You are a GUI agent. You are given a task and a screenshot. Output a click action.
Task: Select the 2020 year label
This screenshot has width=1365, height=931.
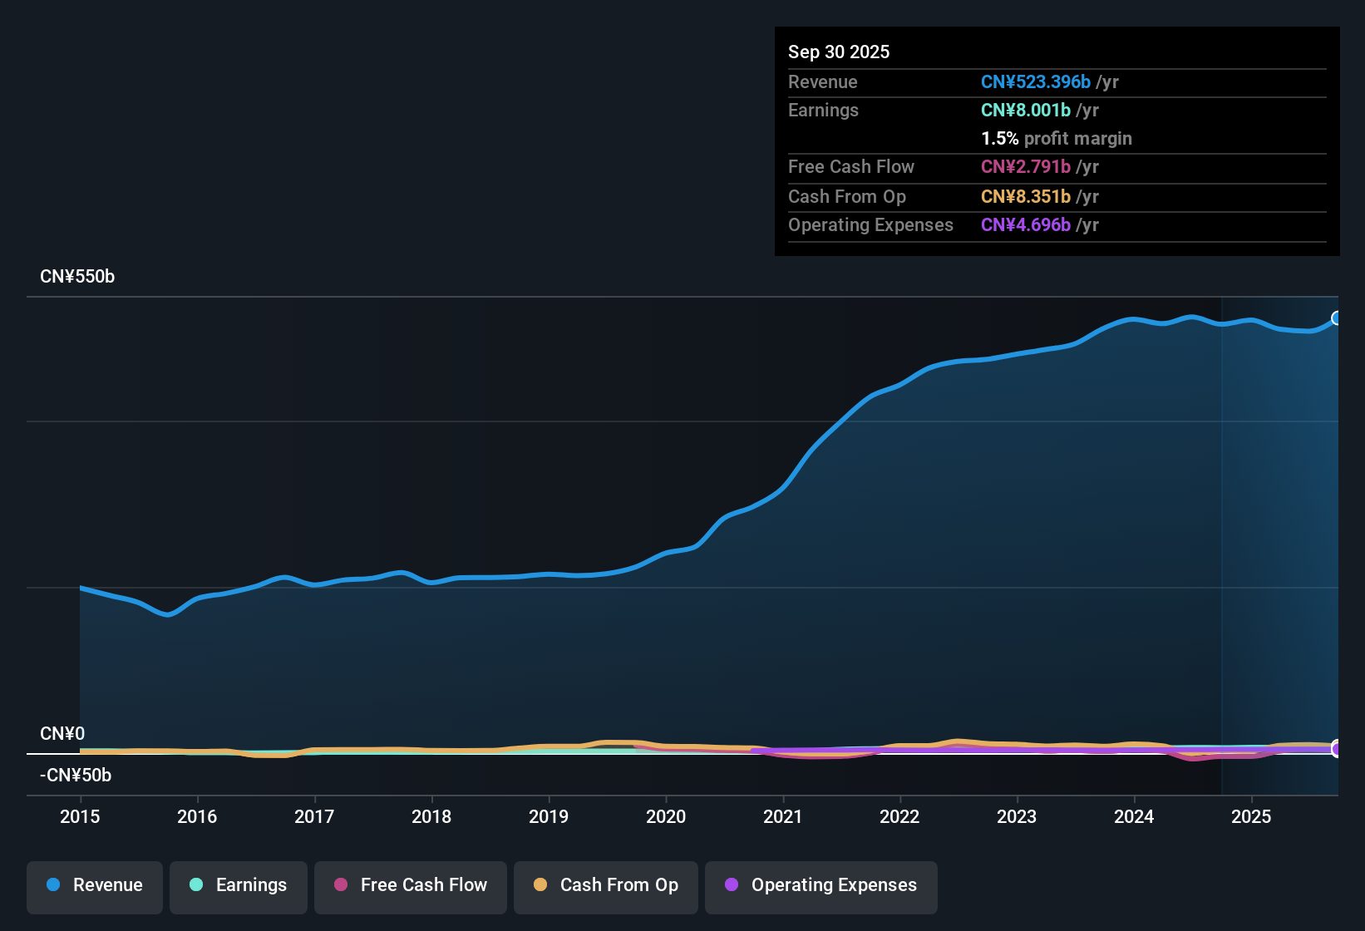[666, 817]
